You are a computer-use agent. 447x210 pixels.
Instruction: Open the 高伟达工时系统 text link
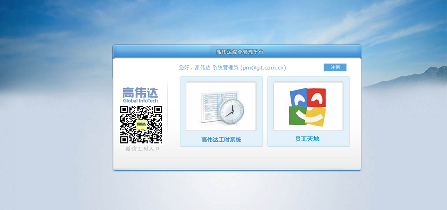[x=221, y=140]
